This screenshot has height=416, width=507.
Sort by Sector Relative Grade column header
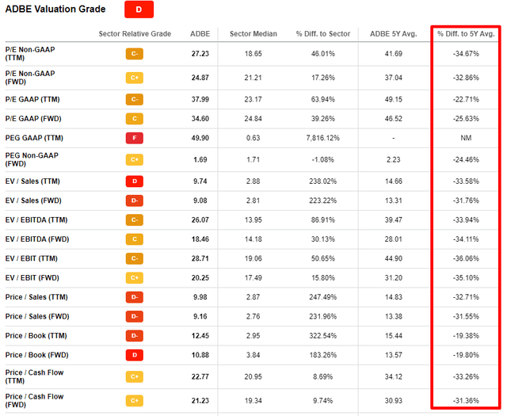click(135, 34)
